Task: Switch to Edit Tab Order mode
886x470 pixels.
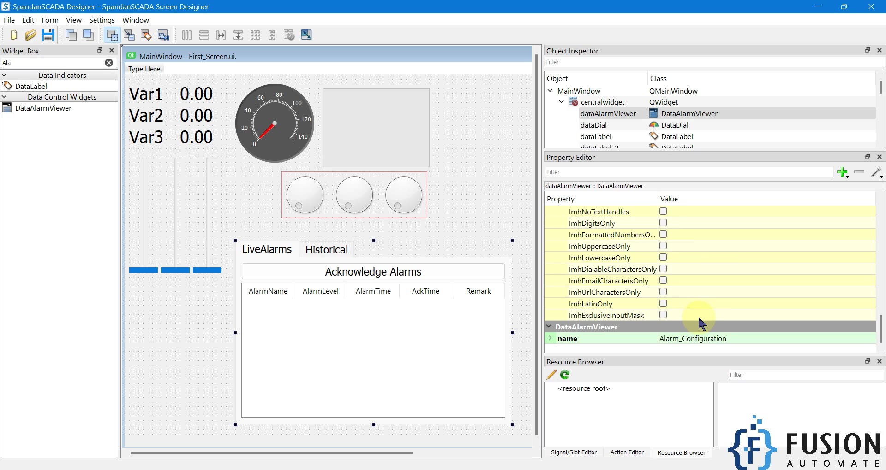Action: coord(163,35)
